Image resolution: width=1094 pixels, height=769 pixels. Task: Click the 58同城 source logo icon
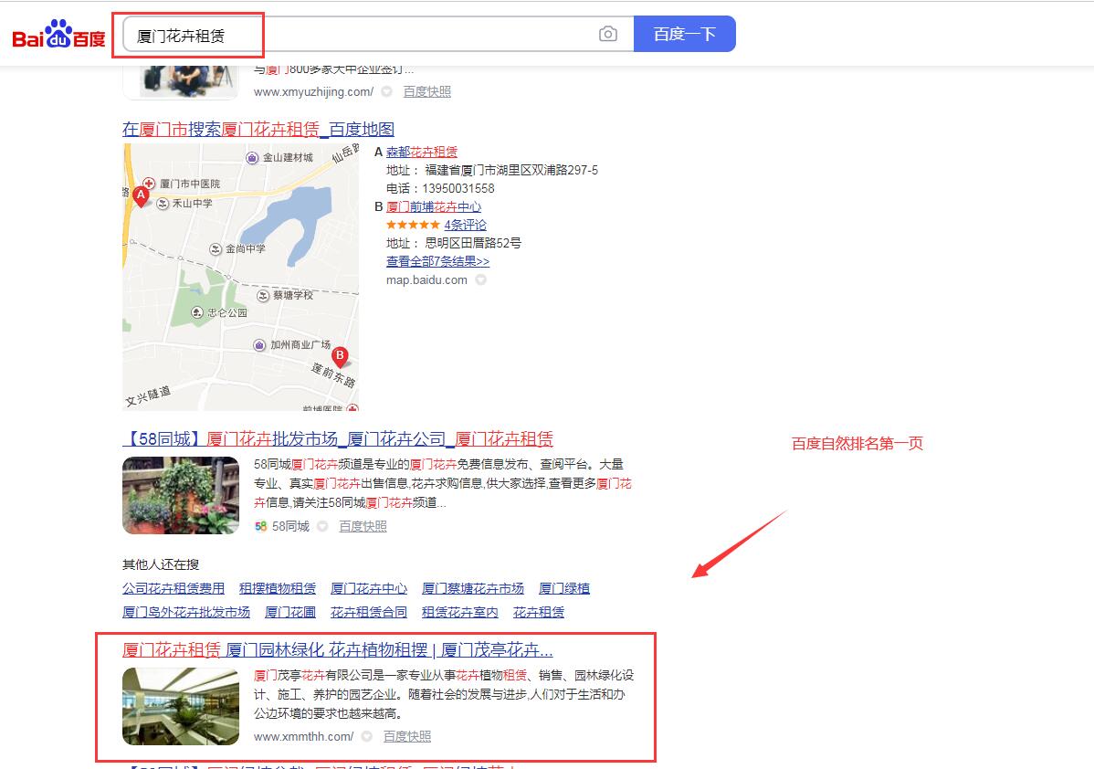tap(260, 526)
